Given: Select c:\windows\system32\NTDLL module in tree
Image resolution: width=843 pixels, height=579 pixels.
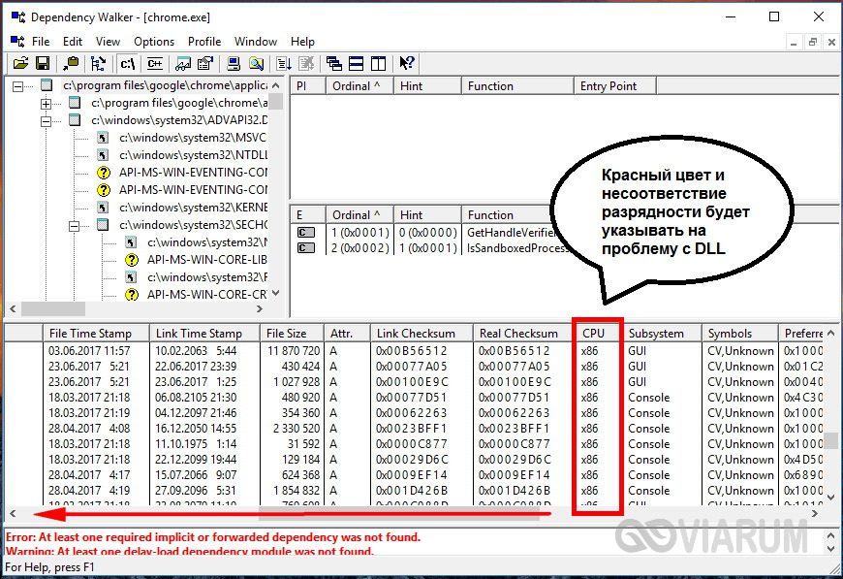Looking at the screenshot, I should (193, 155).
